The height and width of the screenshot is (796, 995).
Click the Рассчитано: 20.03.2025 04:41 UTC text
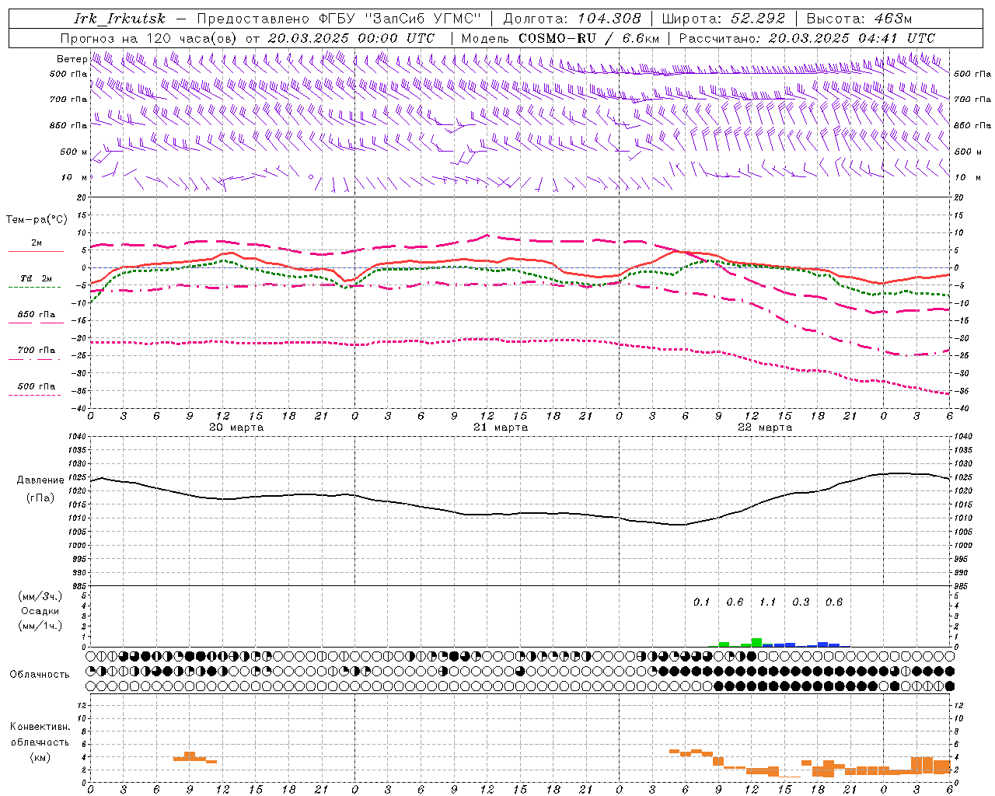(807, 38)
